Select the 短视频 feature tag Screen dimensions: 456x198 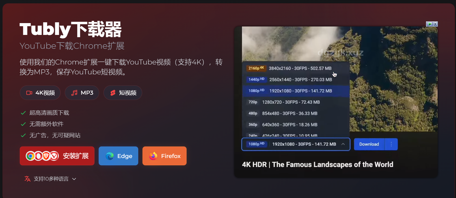(123, 93)
